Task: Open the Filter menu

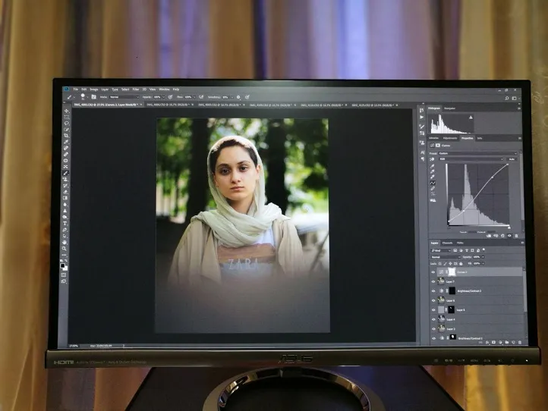Action: pyautogui.click(x=136, y=89)
